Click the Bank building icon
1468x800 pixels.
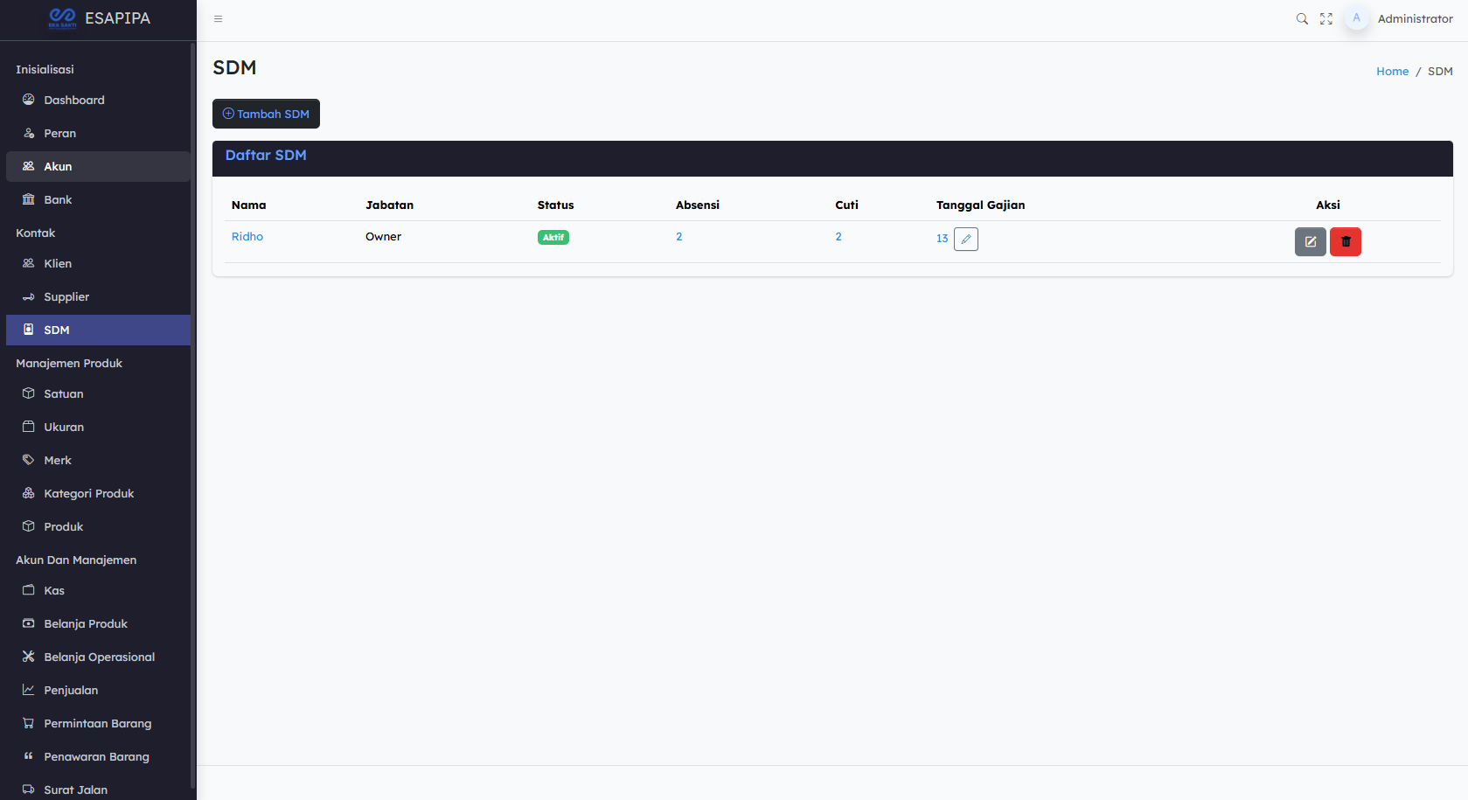(x=29, y=199)
